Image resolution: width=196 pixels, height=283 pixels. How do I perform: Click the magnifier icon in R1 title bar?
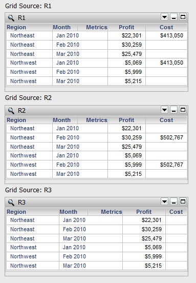pos(11,17)
